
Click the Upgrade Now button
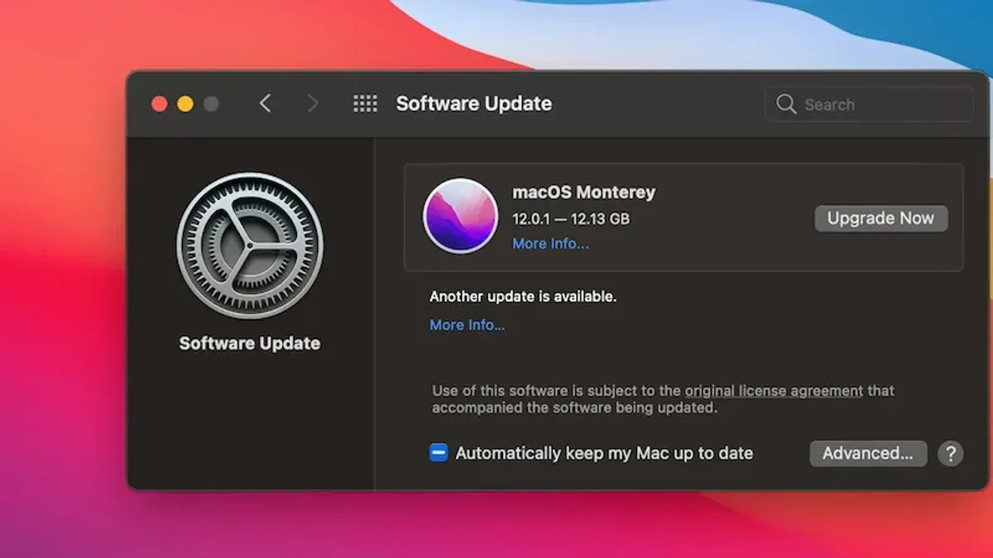point(881,218)
